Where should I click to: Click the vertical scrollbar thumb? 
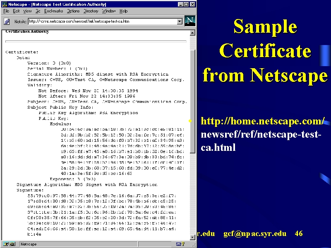192,101
